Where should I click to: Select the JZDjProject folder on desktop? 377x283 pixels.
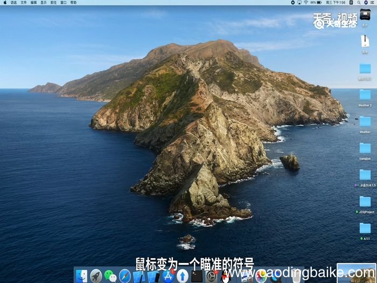click(365, 202)
